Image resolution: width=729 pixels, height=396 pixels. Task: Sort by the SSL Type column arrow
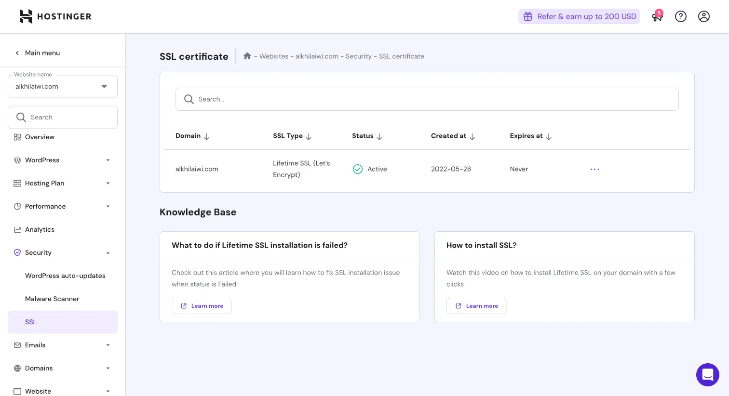coord(309,137)
